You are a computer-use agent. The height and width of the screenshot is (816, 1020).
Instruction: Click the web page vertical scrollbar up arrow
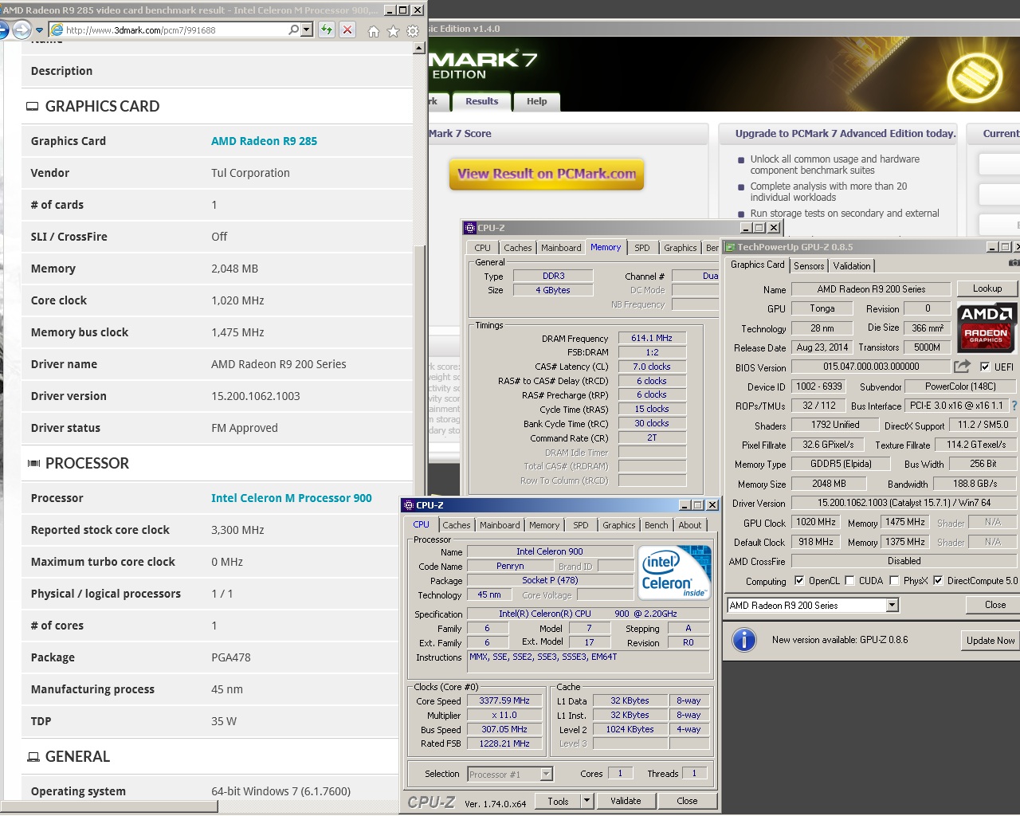coord(419,48)
